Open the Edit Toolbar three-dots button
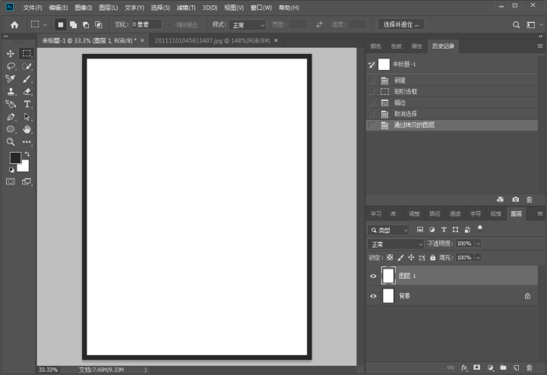The image size is (547, 375). pyautogui.click(x=27, y=142)
